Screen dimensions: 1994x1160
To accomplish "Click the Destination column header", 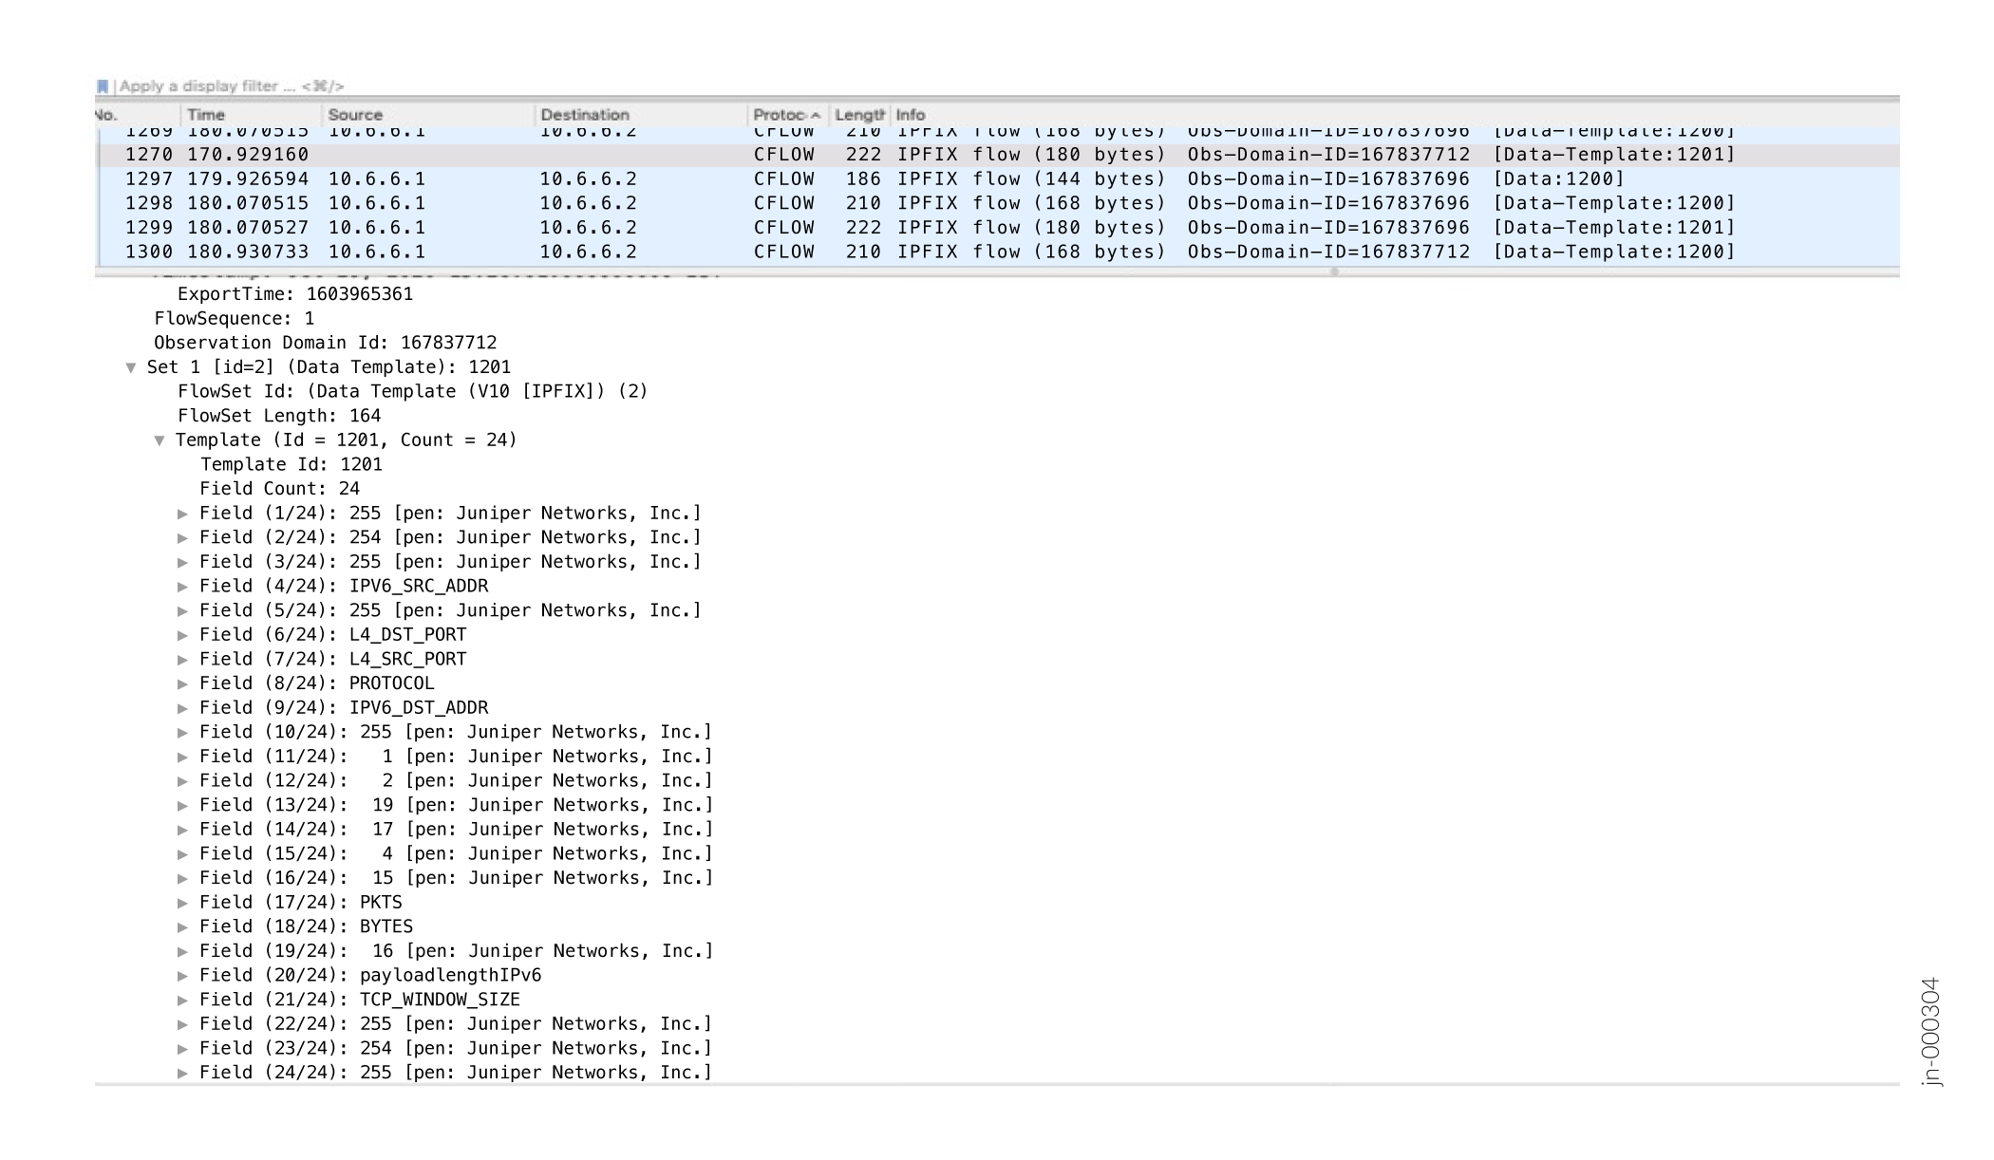I will [585, 115].
